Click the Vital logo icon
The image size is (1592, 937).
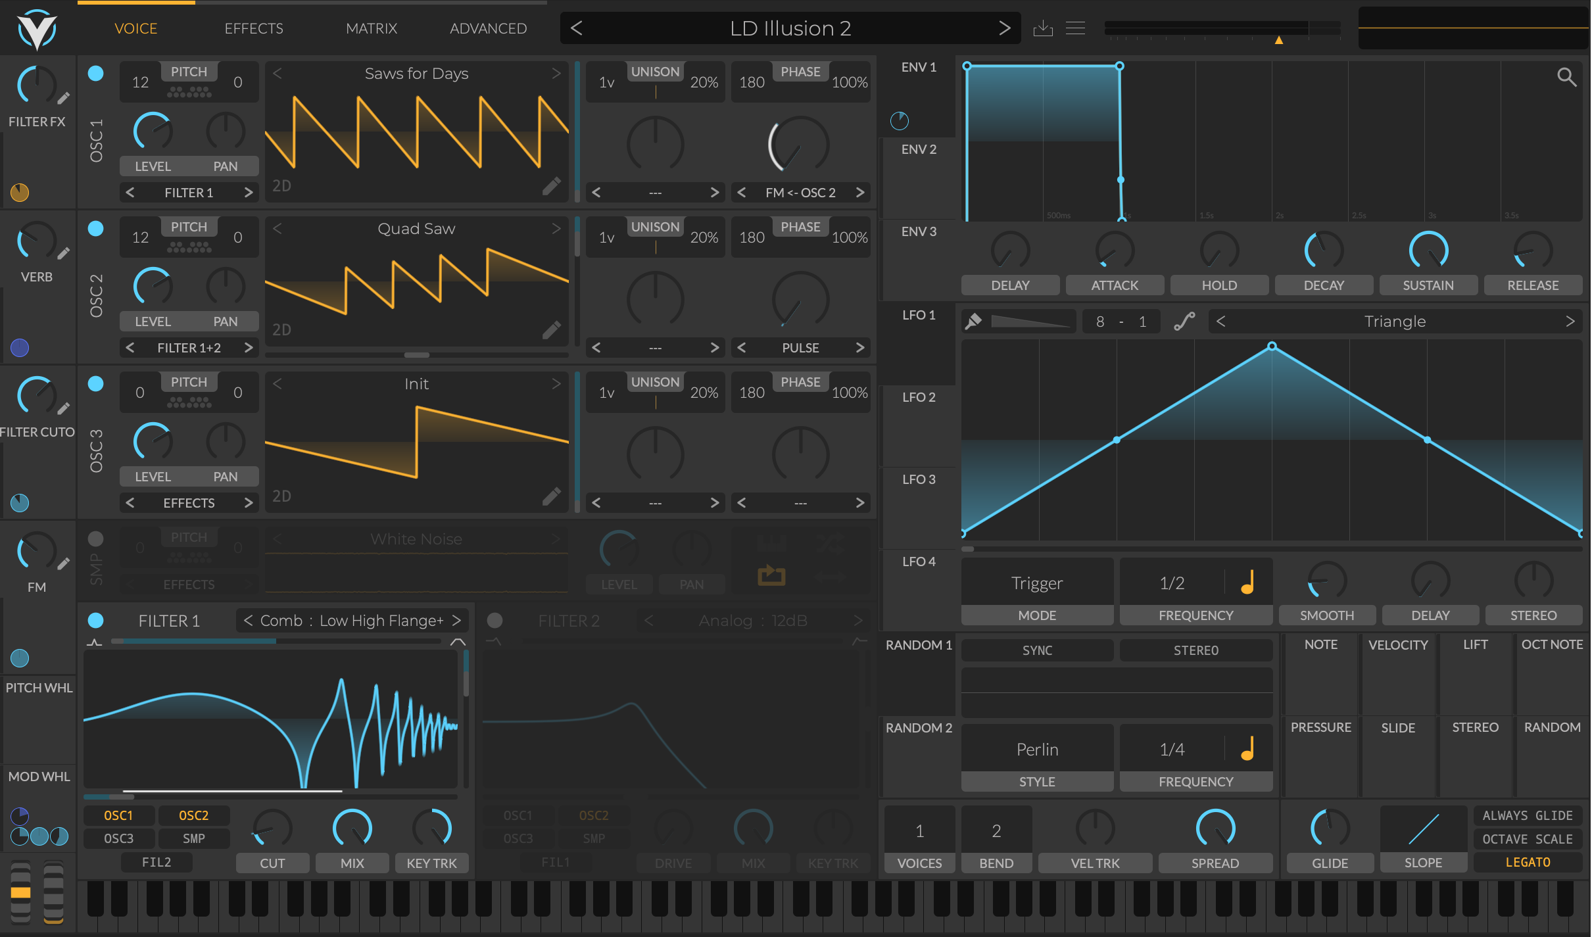[x=37, y=29]
